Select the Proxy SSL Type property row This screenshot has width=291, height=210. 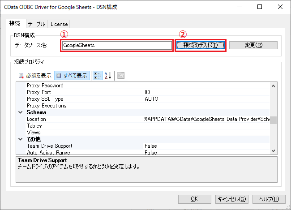click(45, 99)
